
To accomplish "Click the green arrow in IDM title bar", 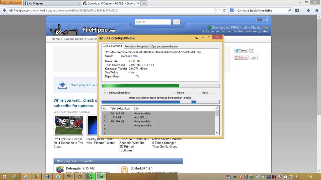I will [196, 38].
